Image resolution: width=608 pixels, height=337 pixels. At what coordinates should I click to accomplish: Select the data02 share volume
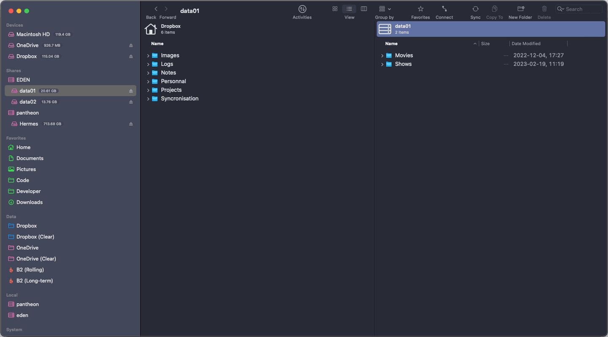(28, 102)
